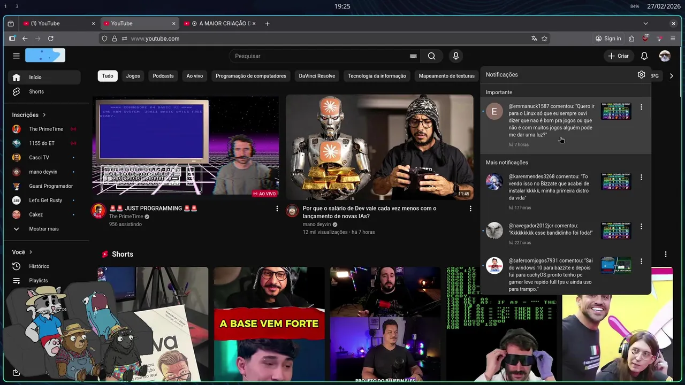The height and width of the screenshot is (385, 685).
Task: Click the translate page icon in address bar
Action: pyautogui.click(x=534, y=38)
